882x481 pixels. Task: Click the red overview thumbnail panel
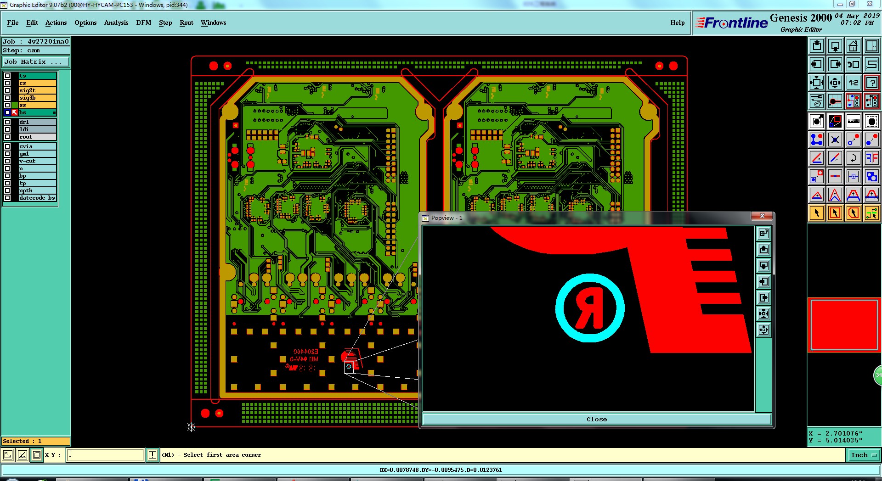tap(844, 325)
